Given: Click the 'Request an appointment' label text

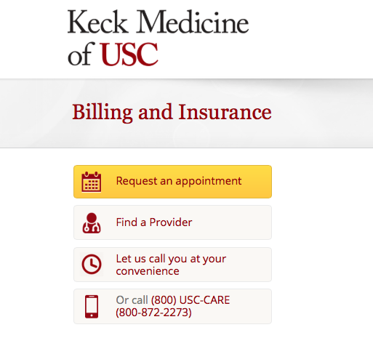Looking at the screenshot, I should pos(179,181).
